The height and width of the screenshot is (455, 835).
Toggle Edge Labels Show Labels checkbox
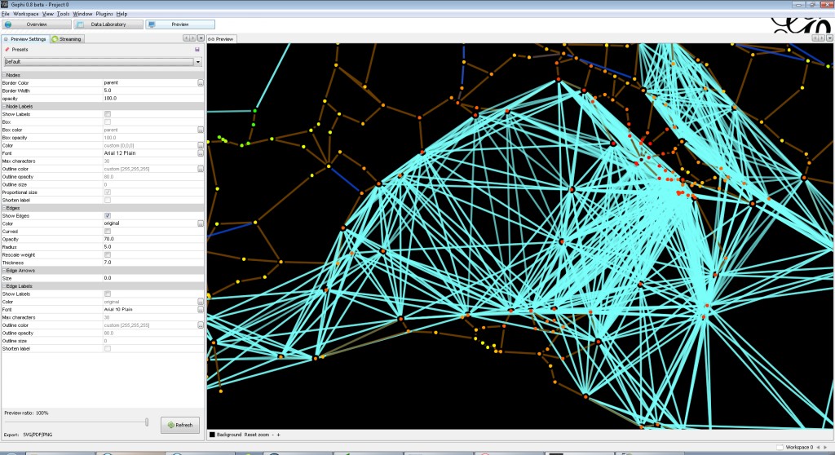pos(108,294)
